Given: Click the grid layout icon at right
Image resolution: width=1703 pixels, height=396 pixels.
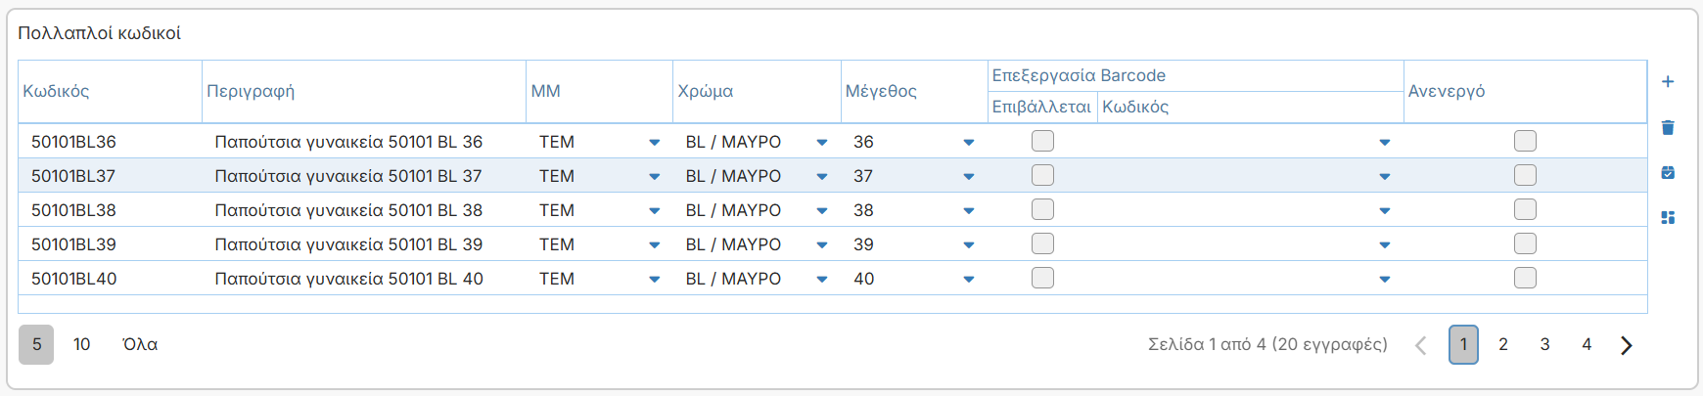Looking at the screenshot, I should pos(1668,217).
